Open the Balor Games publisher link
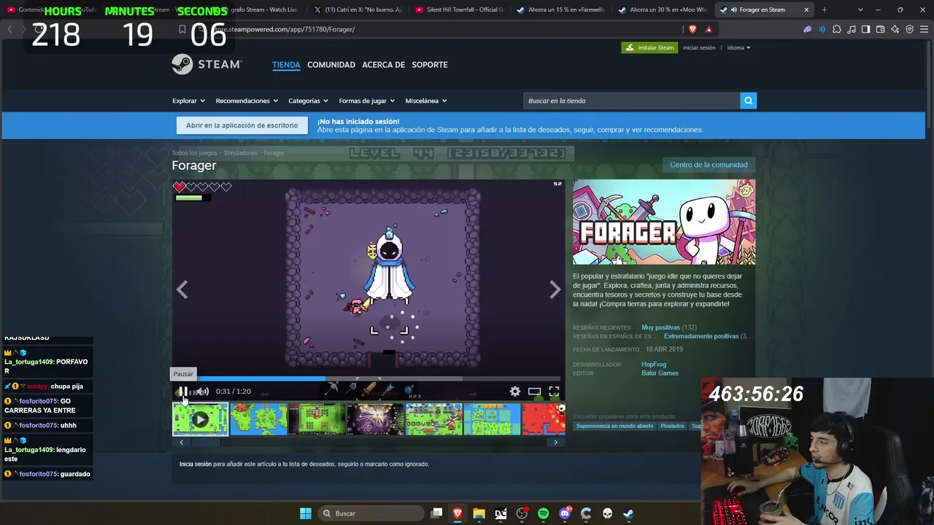The image size is (934, 525). [x=660, y=373]
